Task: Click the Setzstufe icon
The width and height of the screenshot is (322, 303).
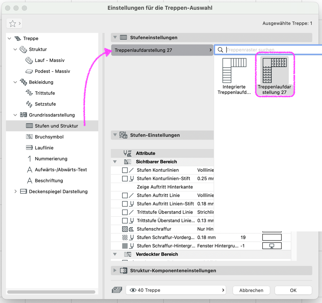Action: point(29,104)
